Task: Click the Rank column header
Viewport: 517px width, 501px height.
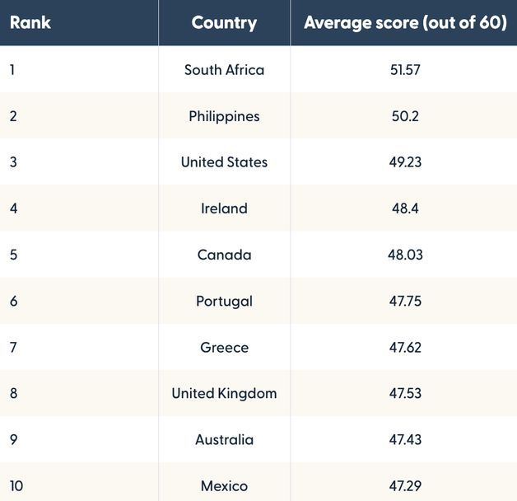Action: (30, 22)
